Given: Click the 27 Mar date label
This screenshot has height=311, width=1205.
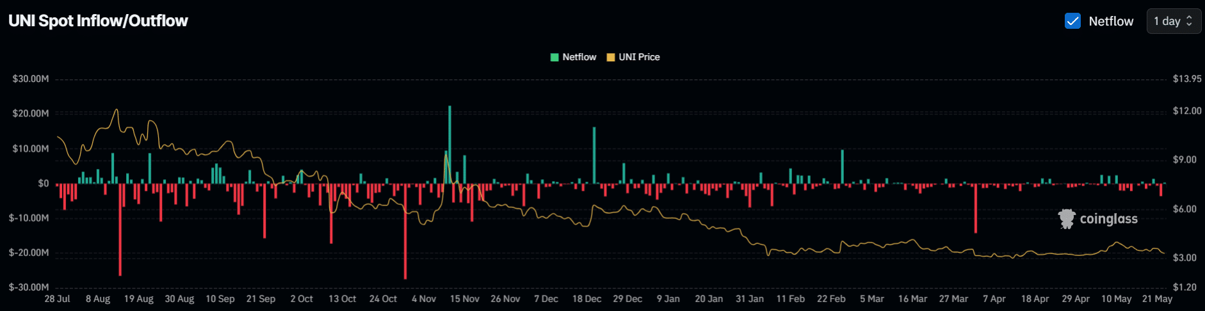Looking at the screenshot, I should tap(953, 299).
